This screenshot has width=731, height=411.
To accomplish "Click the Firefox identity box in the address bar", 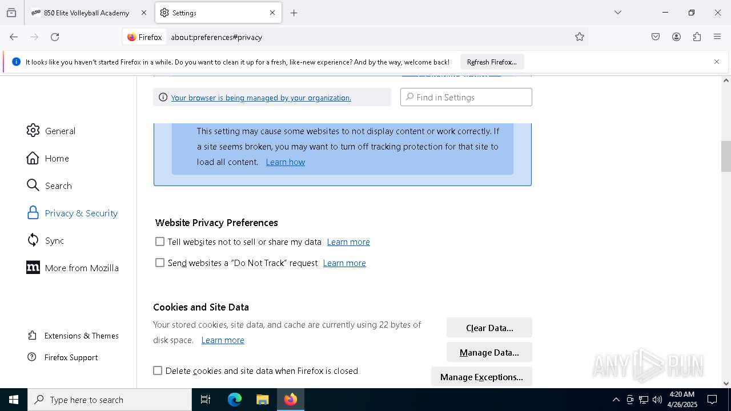I will pyautogui.click(x=145, y=37).
